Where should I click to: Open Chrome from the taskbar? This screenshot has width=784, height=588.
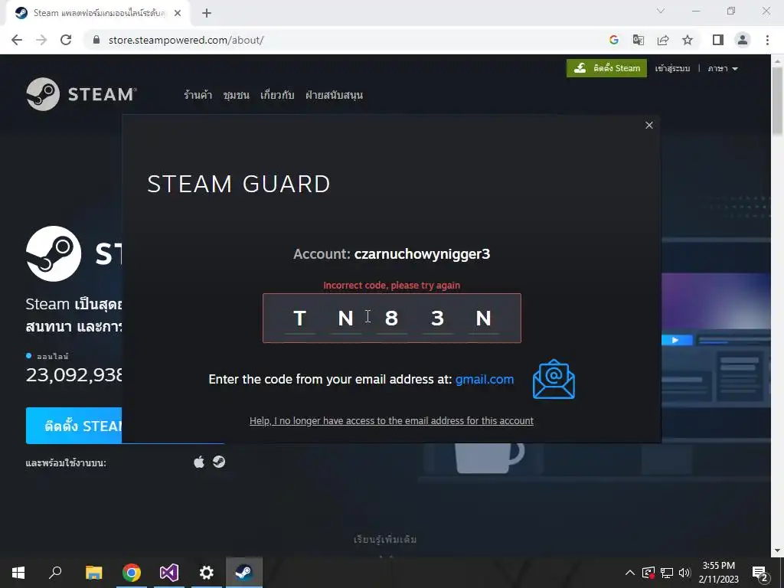tap(132, 573)
